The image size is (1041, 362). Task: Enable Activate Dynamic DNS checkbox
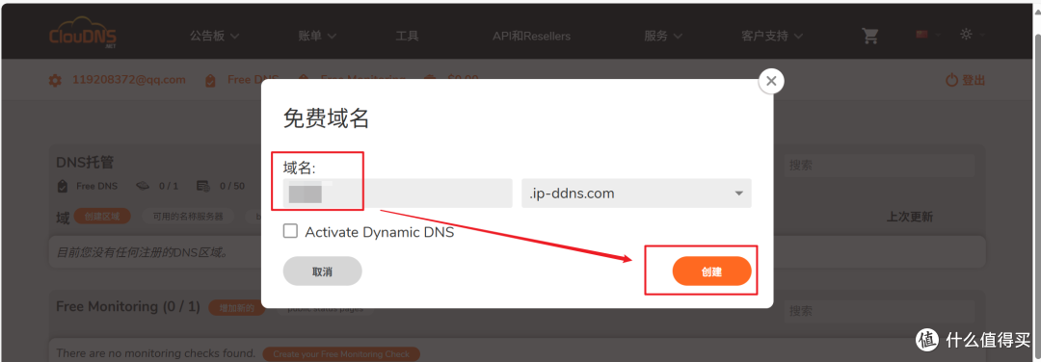coord(290,231)
